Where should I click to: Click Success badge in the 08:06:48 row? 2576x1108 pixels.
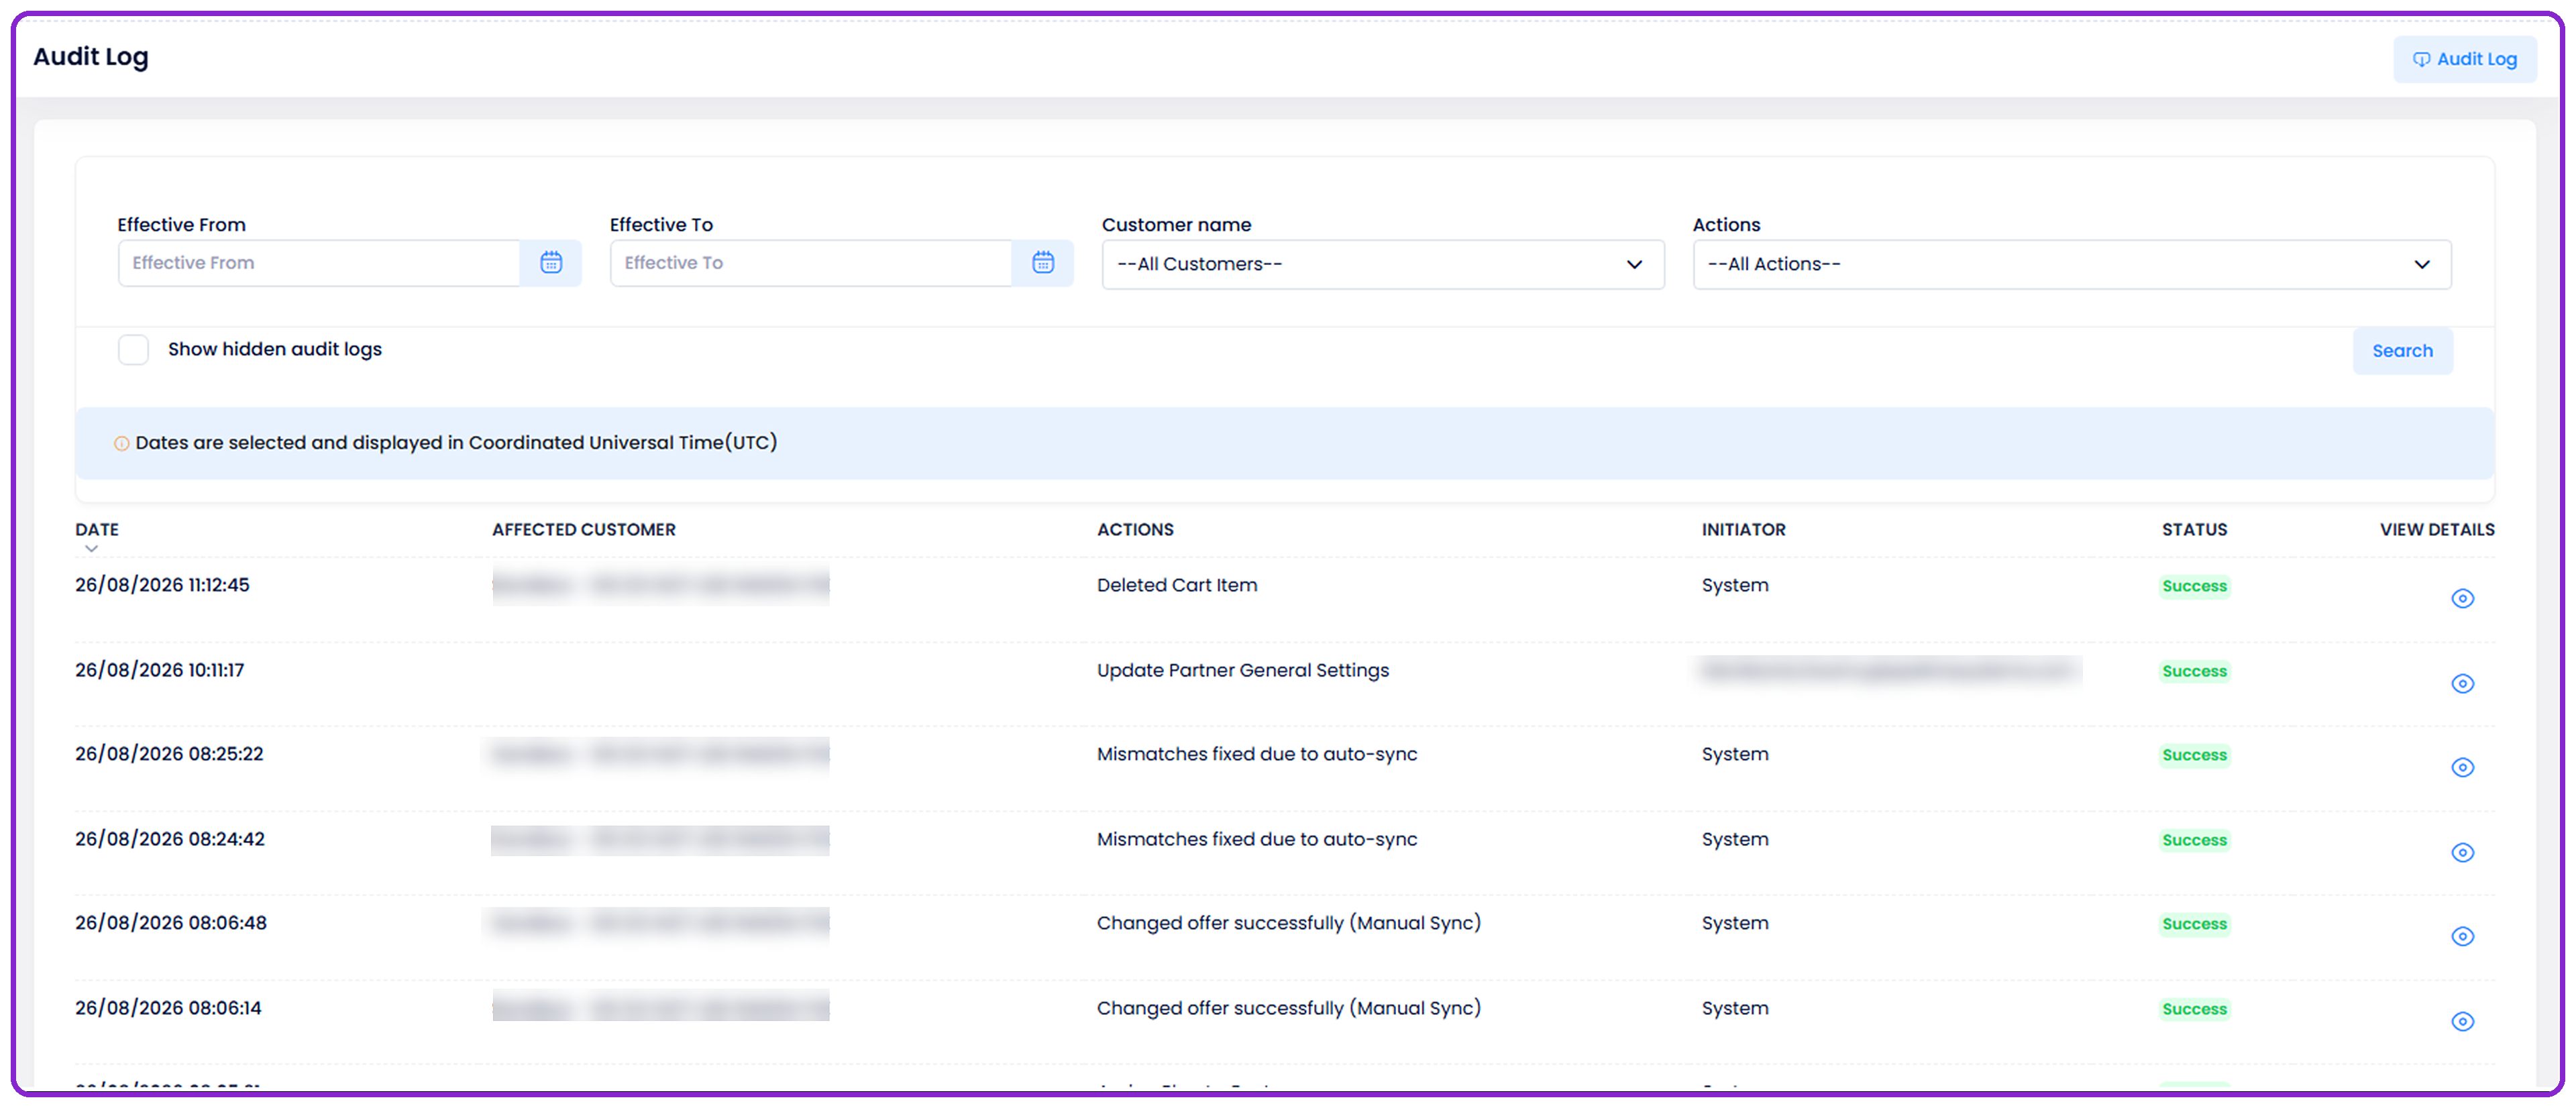pyautogui.click(x=2194, y=924)
